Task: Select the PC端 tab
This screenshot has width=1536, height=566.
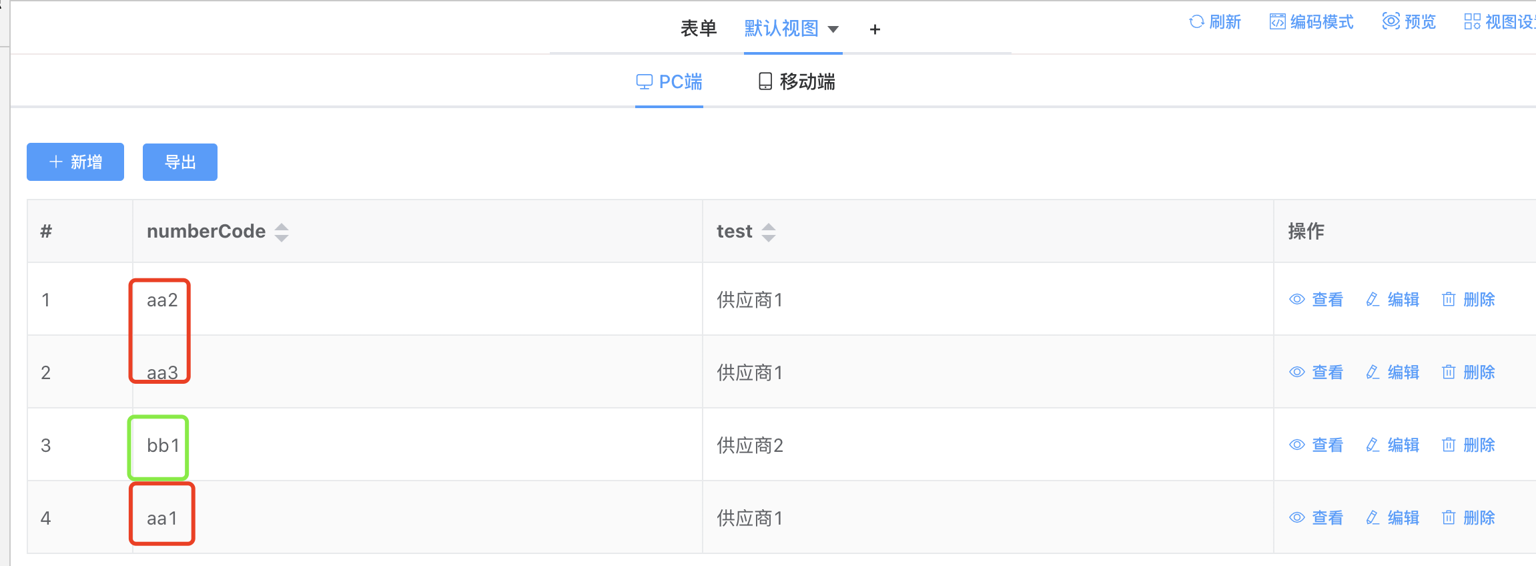Action: 669,82
